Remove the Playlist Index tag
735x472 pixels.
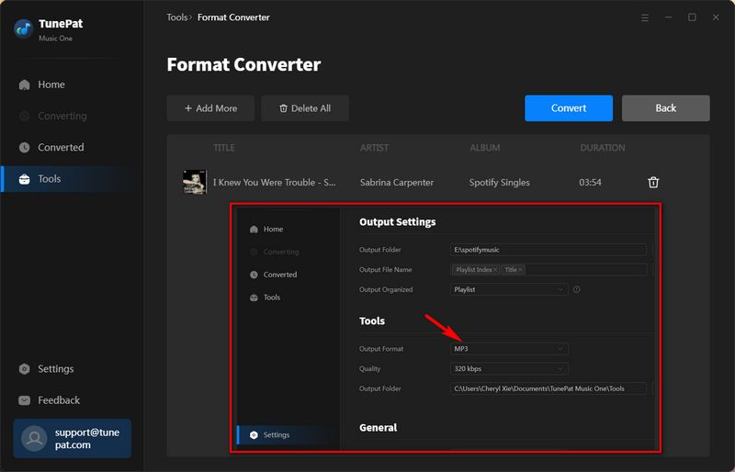click(495, 270)
